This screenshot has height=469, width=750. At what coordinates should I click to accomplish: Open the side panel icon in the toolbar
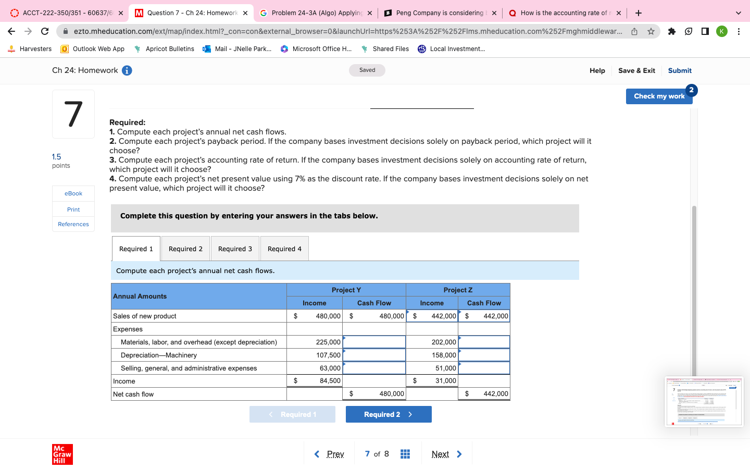tap(705, 31)
